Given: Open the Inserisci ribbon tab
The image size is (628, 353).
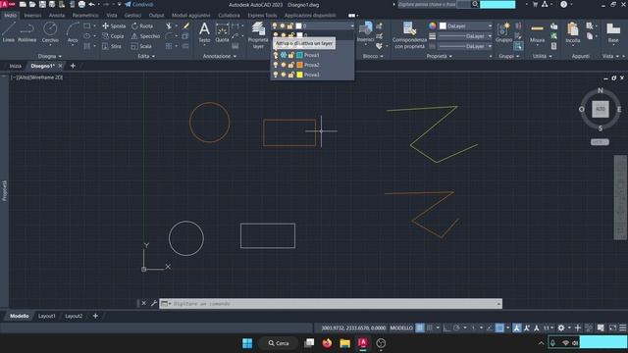Looking at the screenshot, I should 32,16.
